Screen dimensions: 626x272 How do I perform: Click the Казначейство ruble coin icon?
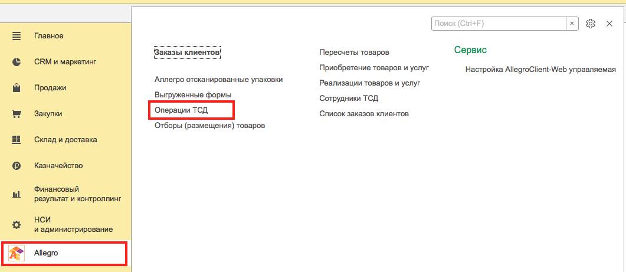pos(17,166)
